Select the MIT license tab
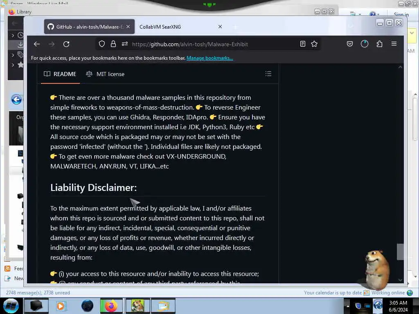Viewport: 419px width, 314px height. 105,74
